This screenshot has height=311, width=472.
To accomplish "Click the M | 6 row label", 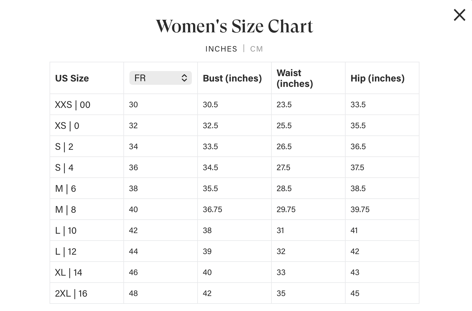I will click(65, 188).
